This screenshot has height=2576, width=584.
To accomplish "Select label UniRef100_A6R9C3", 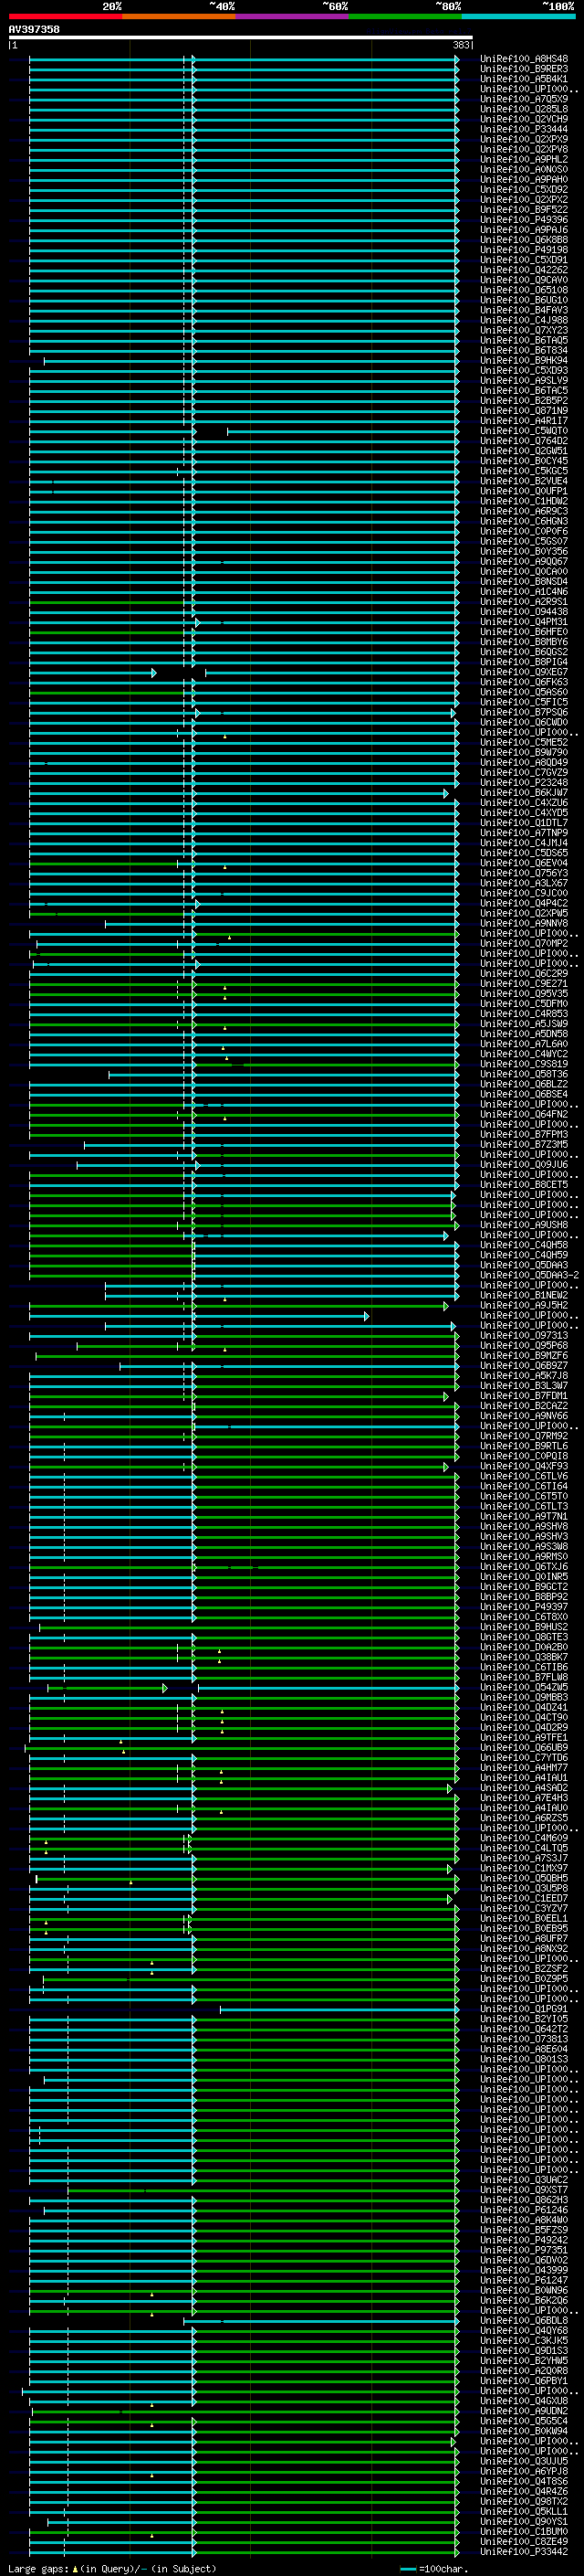I will [524, 511].
